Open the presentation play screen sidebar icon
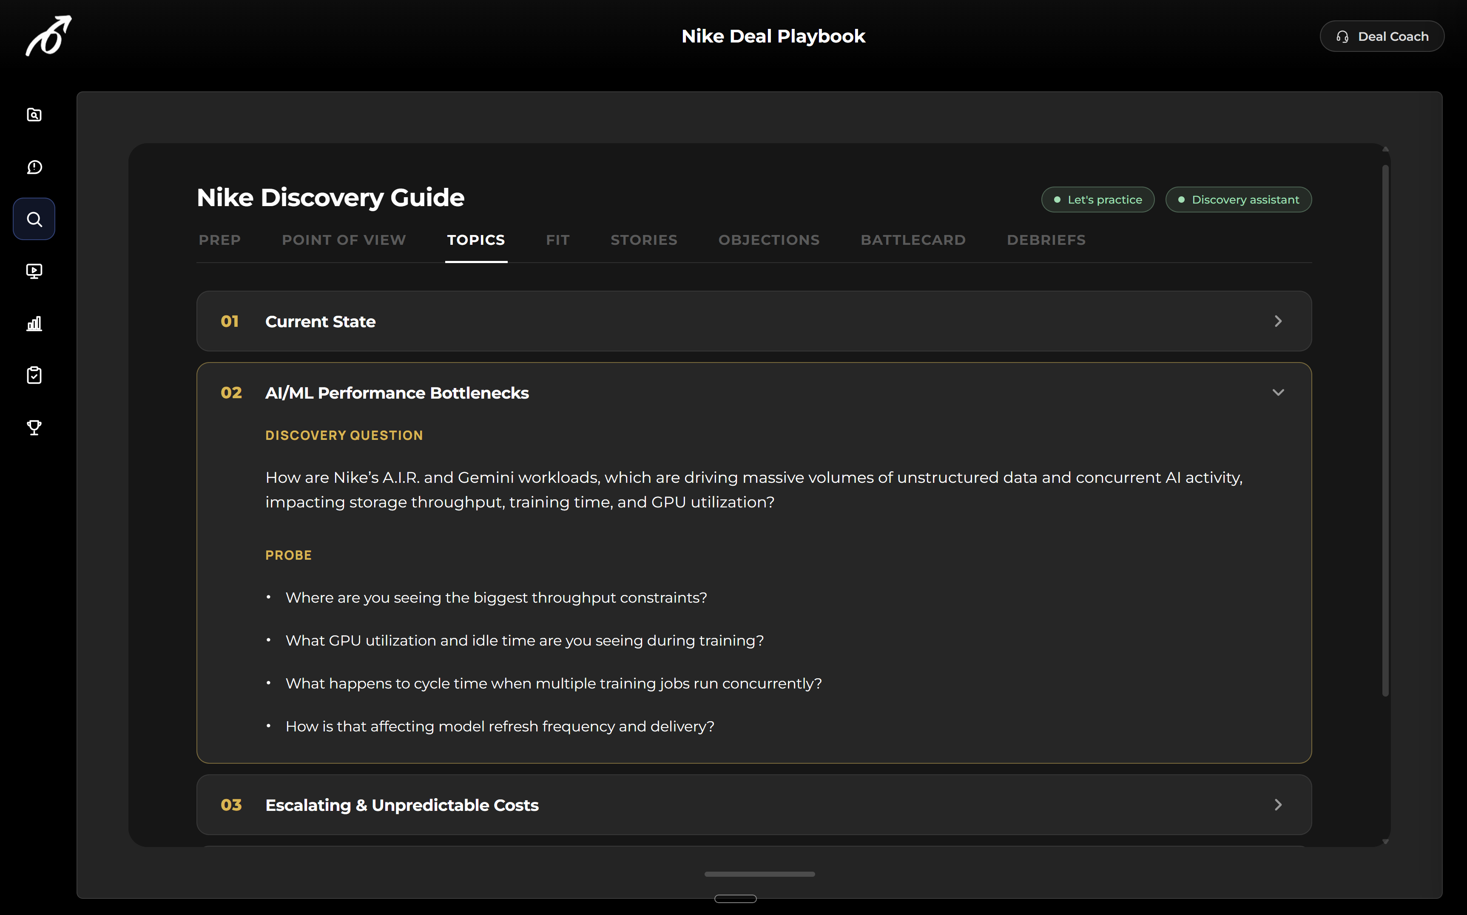 pyautogui.click(x=34, y=271)
